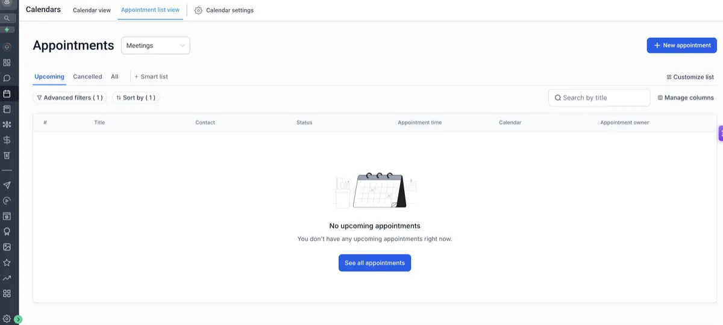Open the Reputation star icon

pyautogui.click(x=7, y=262)
